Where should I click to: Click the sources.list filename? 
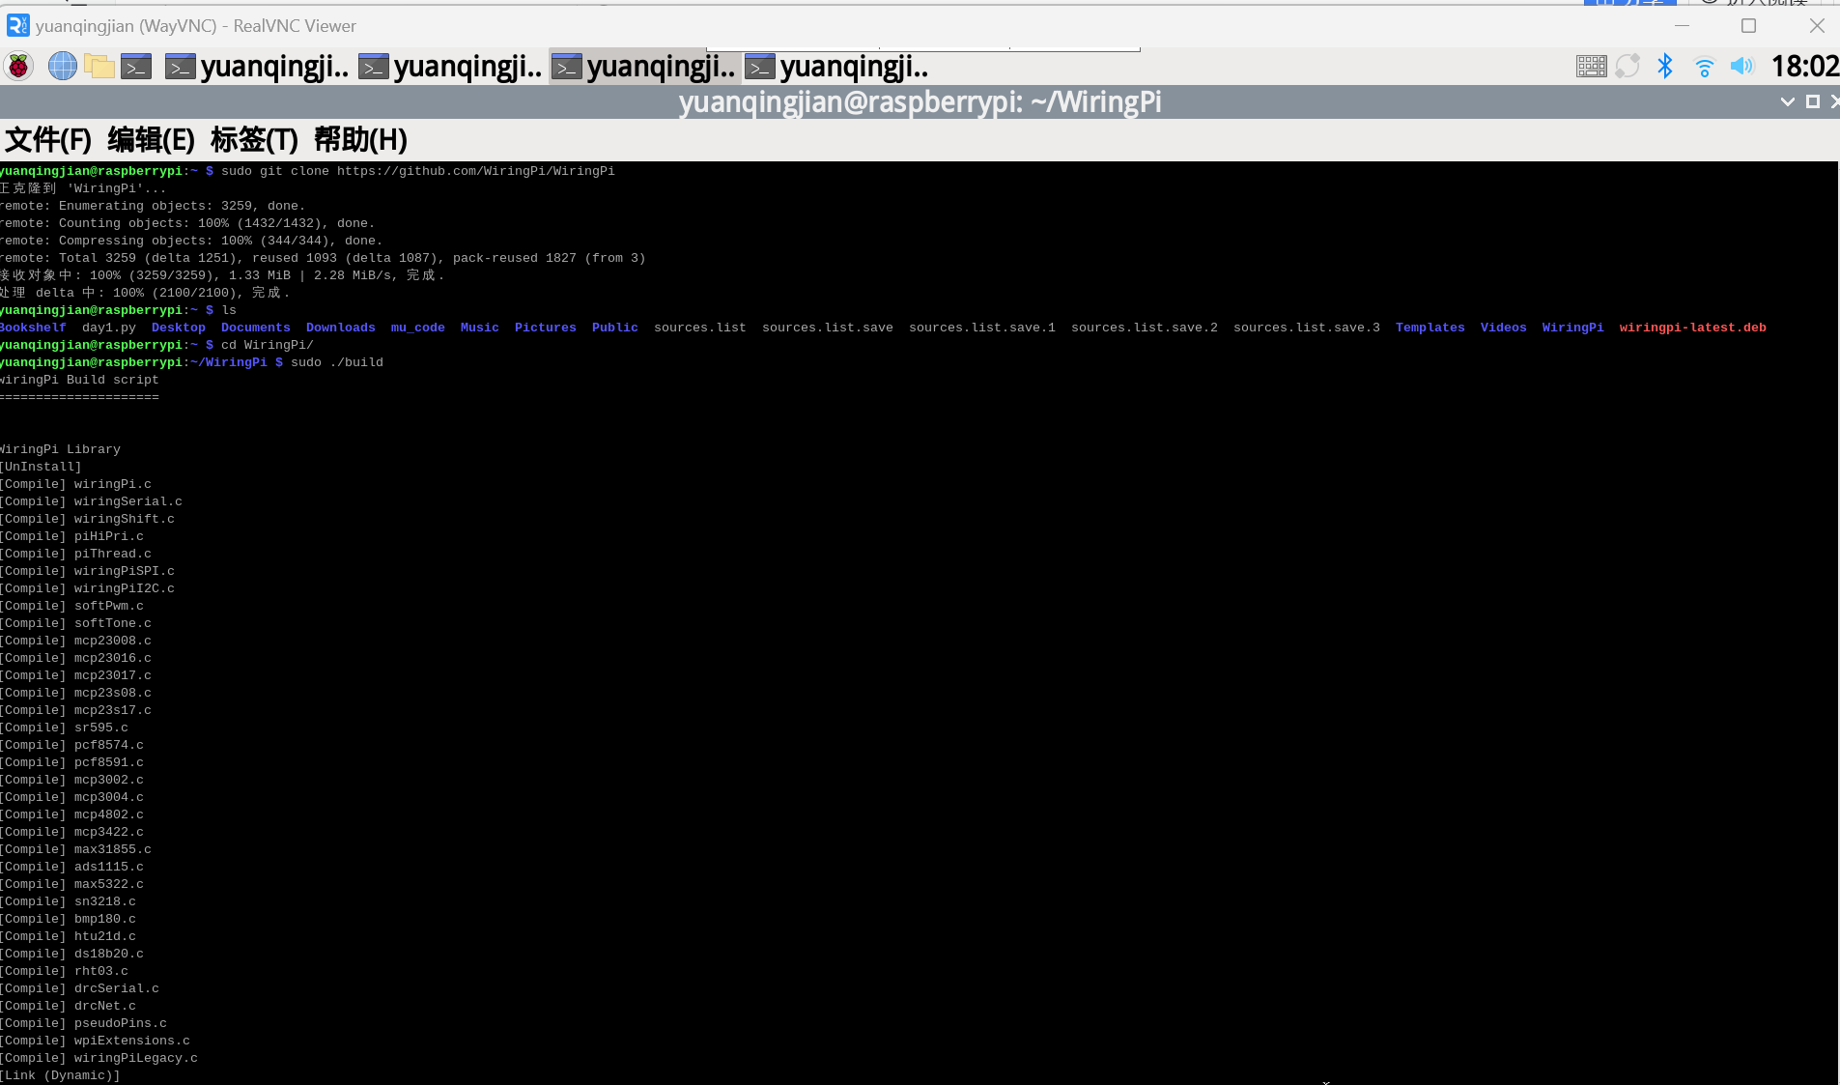pyautogui.click(x=700, y=328)
